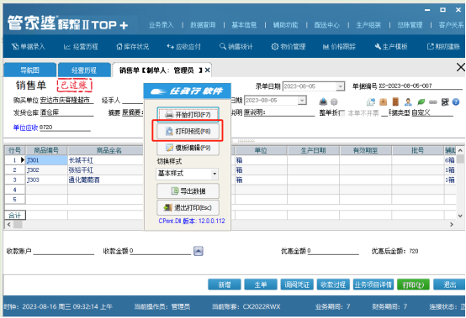The width and height of the screenshot is (466, 318).
Task: Click the person avatar icon
Action: [408, 102]
